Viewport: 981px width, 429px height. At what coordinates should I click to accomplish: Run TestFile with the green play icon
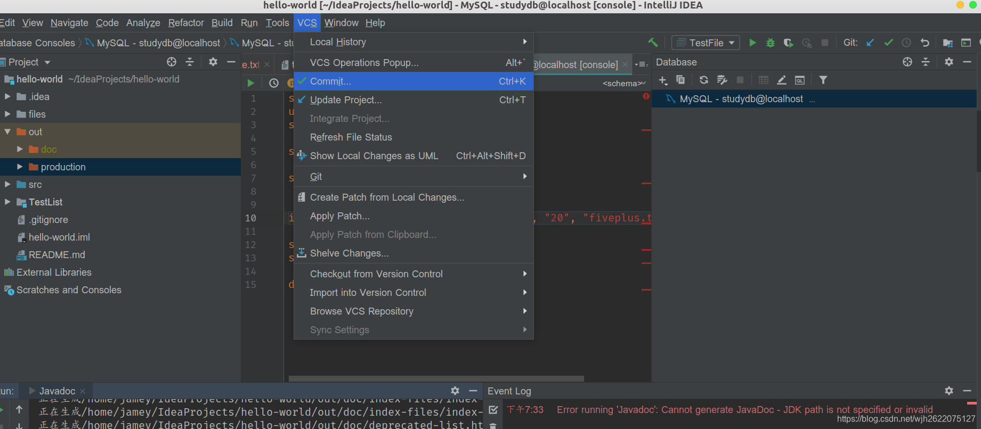pos(752,43)
